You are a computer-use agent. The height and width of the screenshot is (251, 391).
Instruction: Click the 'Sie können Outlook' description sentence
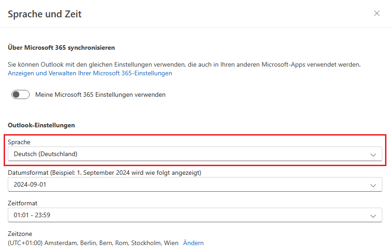(184, 64)
